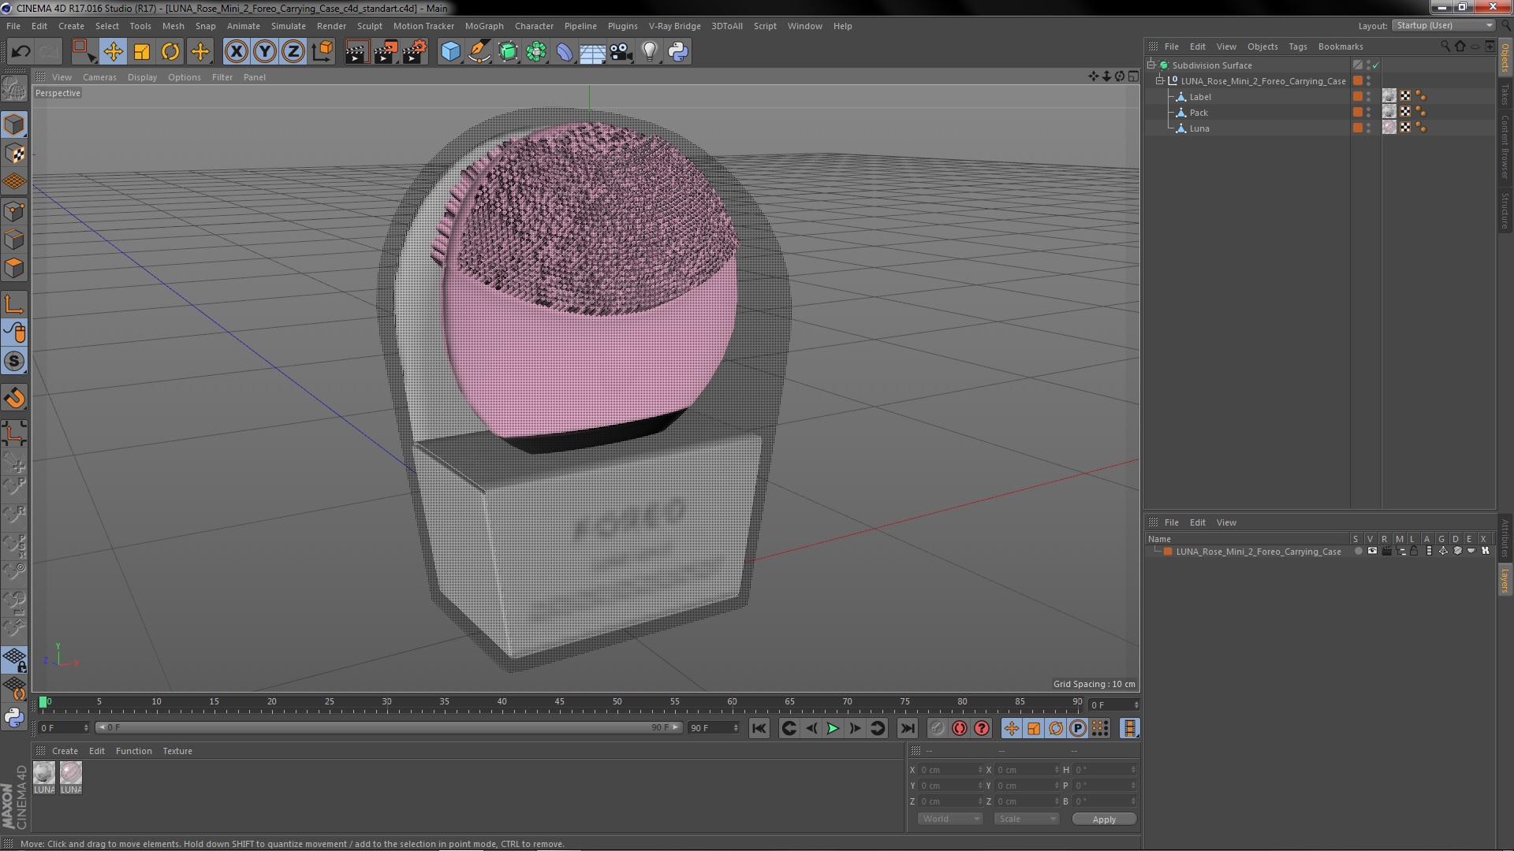This screenshot has width=1514, height=851.
Task: Enable Make Editable in left toolbar
Action: click(x=14, y=88)
